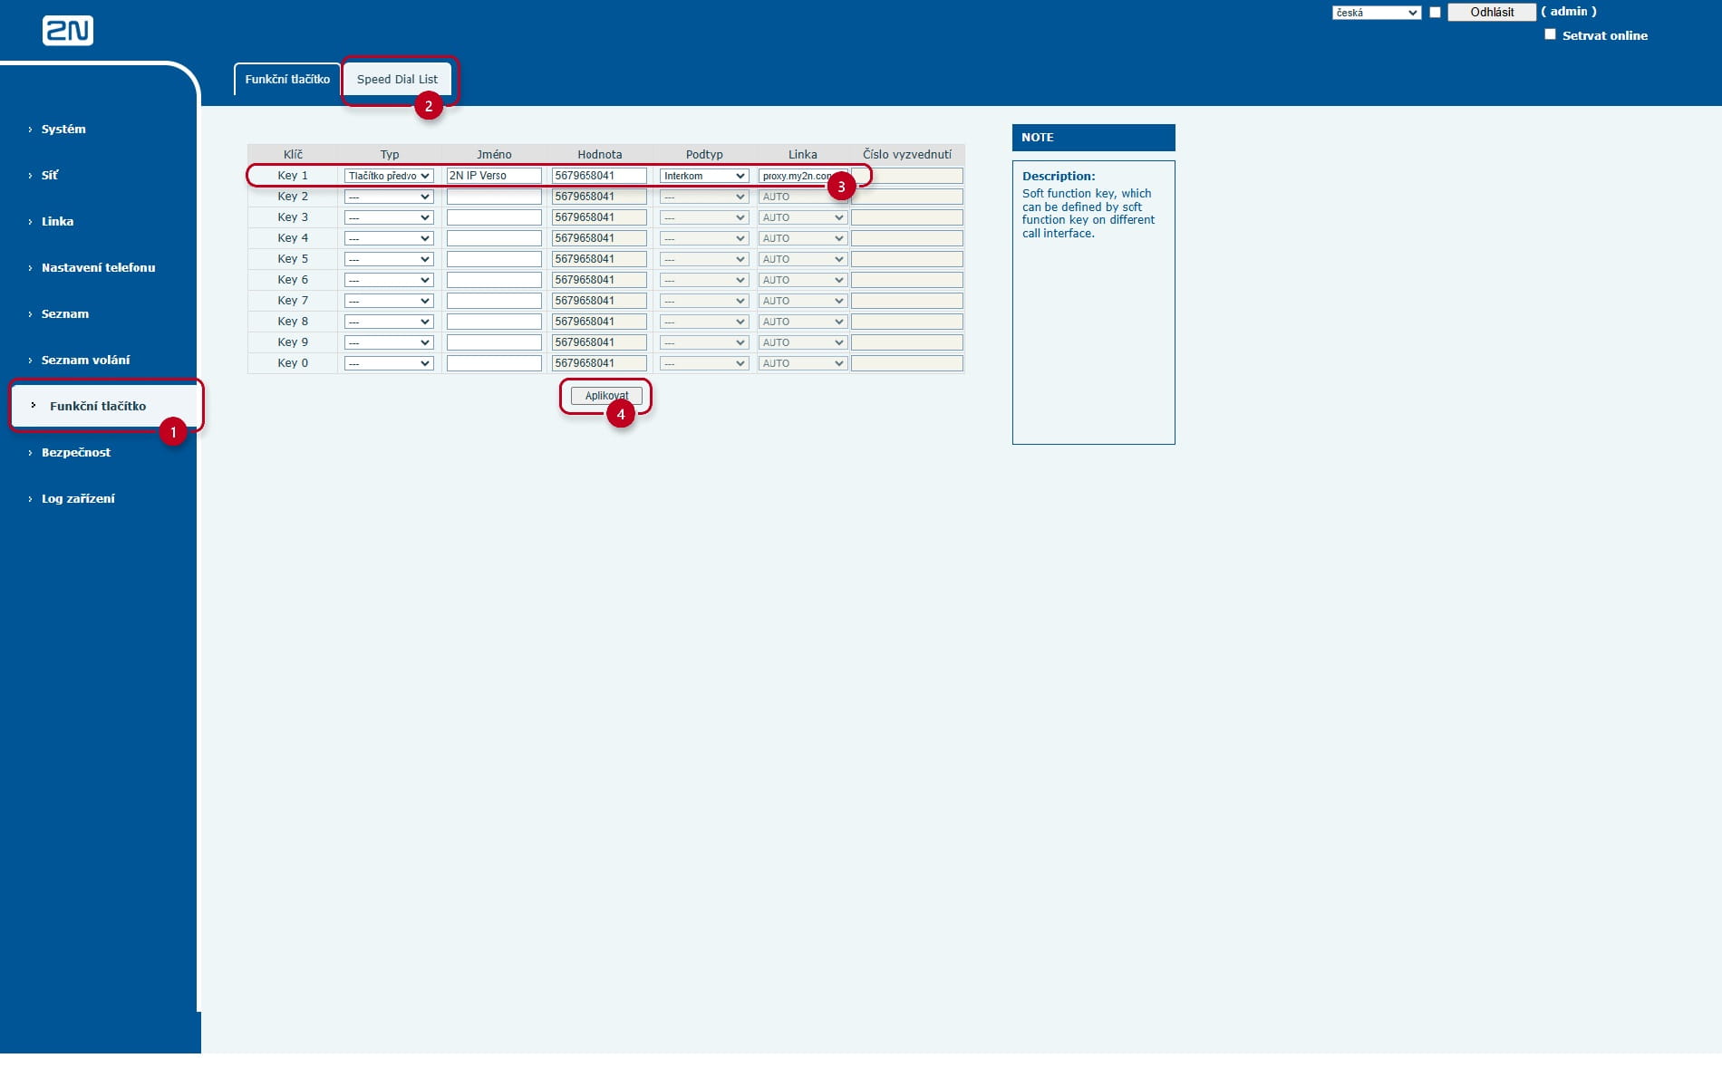Open Key 4 Typ dropdown
Viewport: 1722px width, 1087px height.
coord(389,238)
